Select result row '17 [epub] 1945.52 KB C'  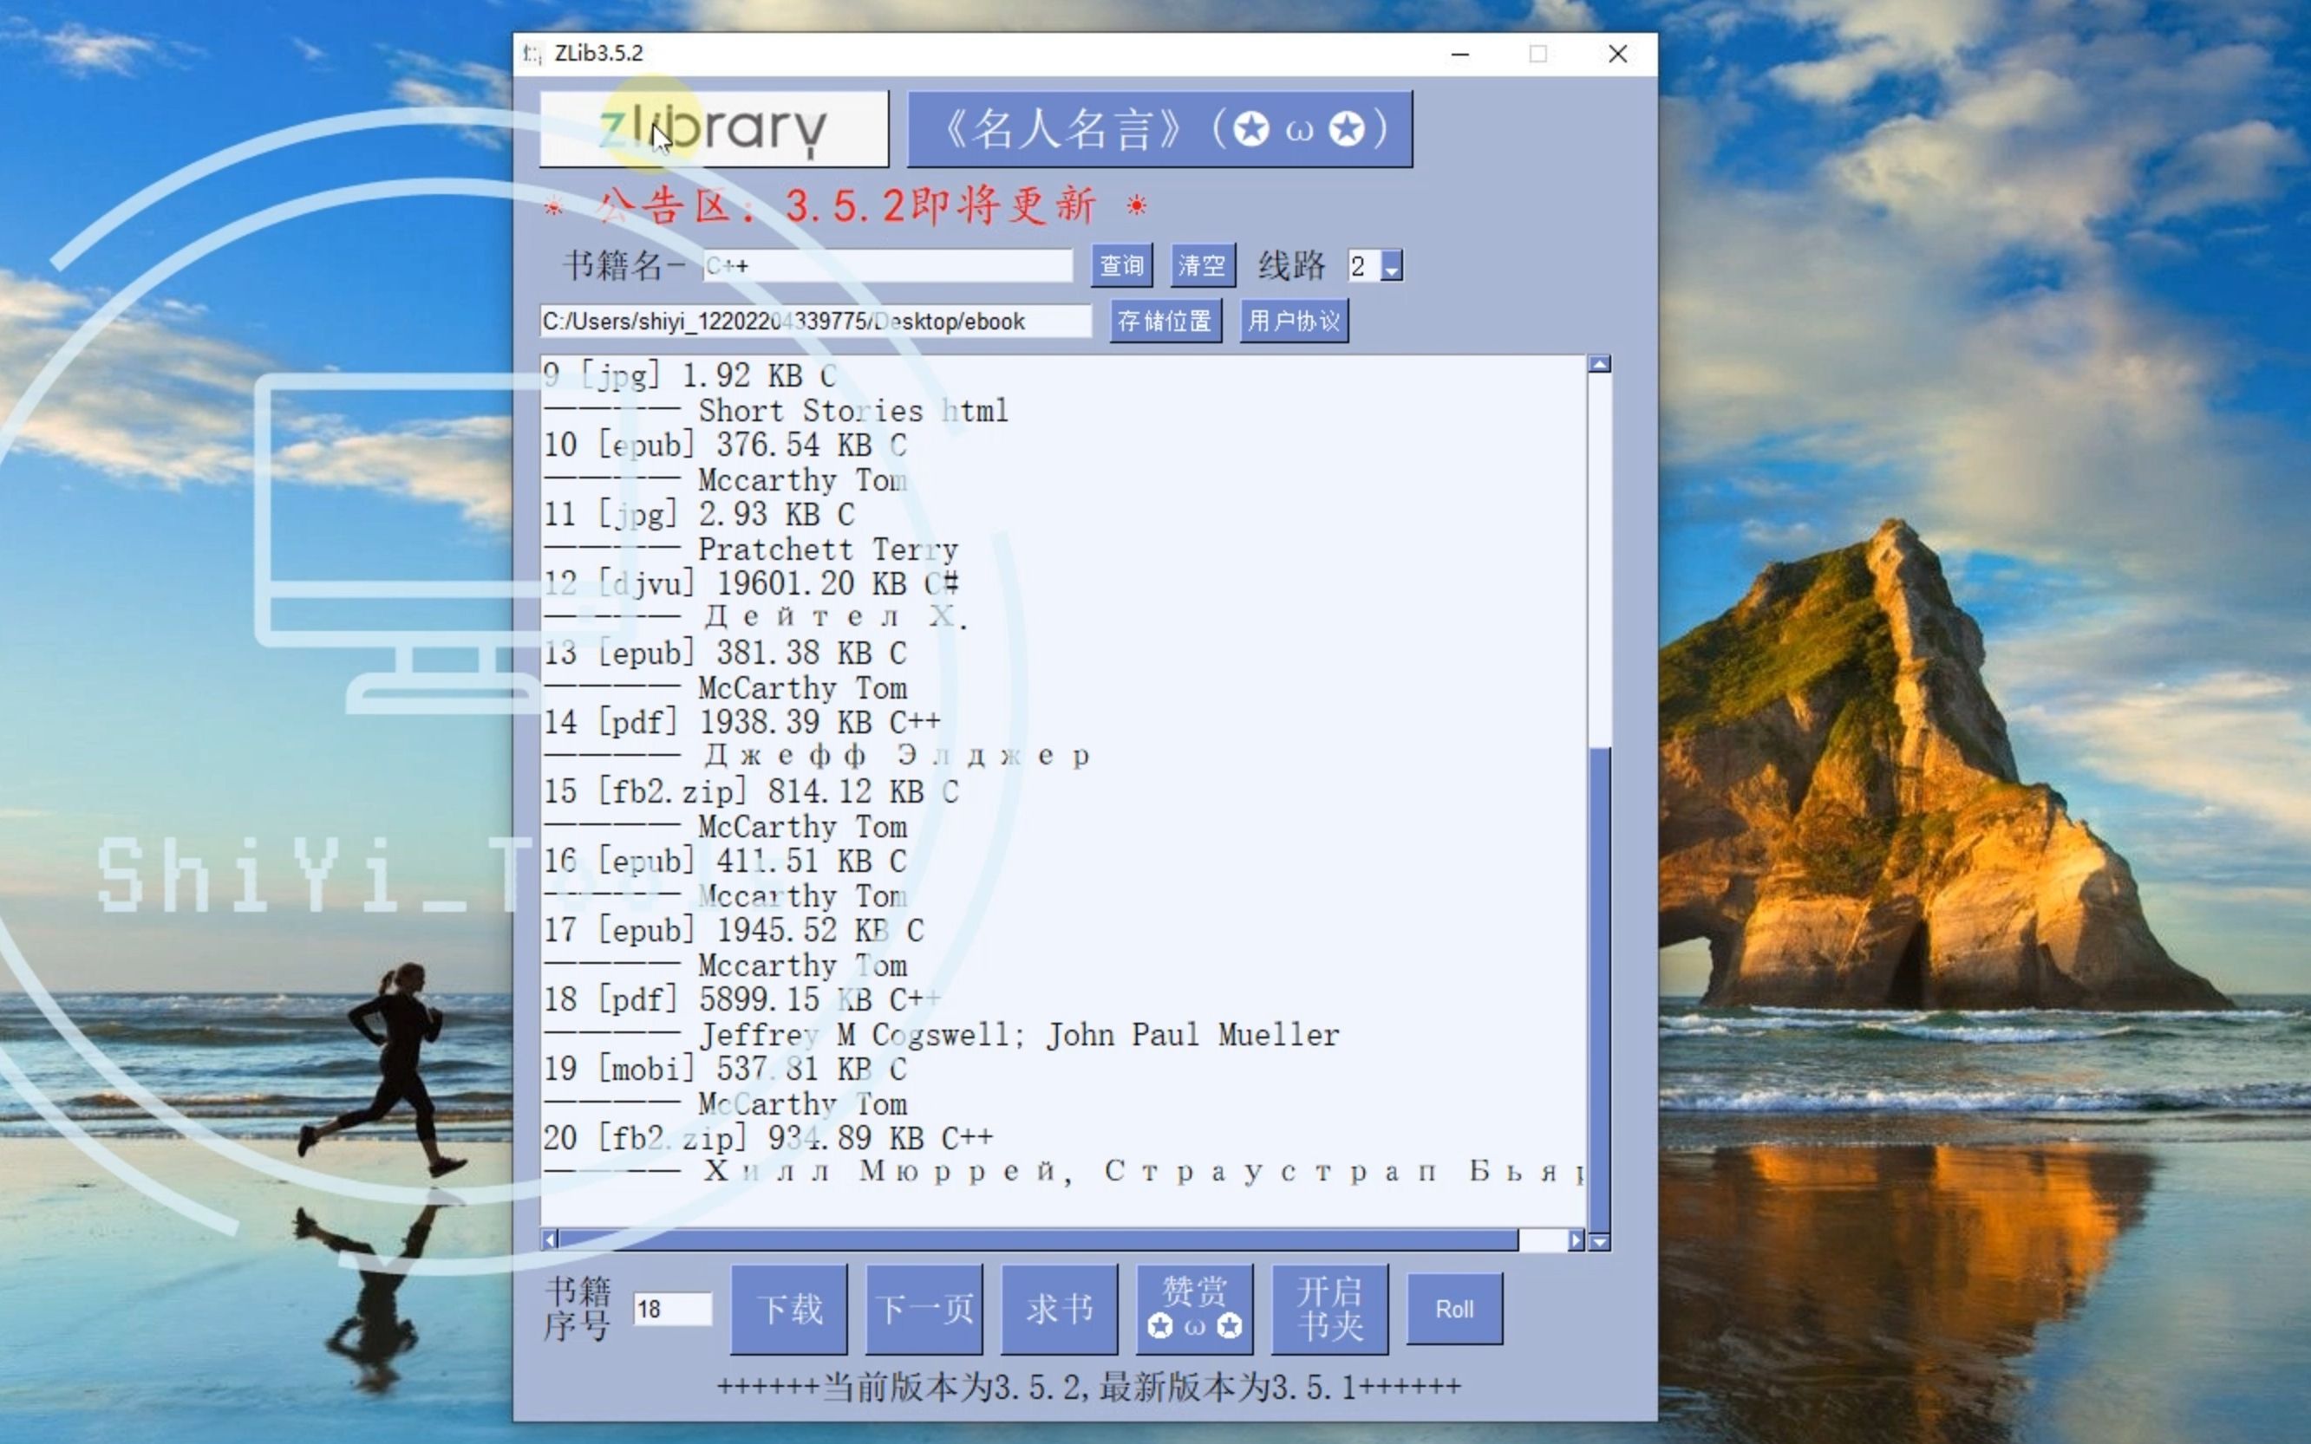click(x=734, y=930)
